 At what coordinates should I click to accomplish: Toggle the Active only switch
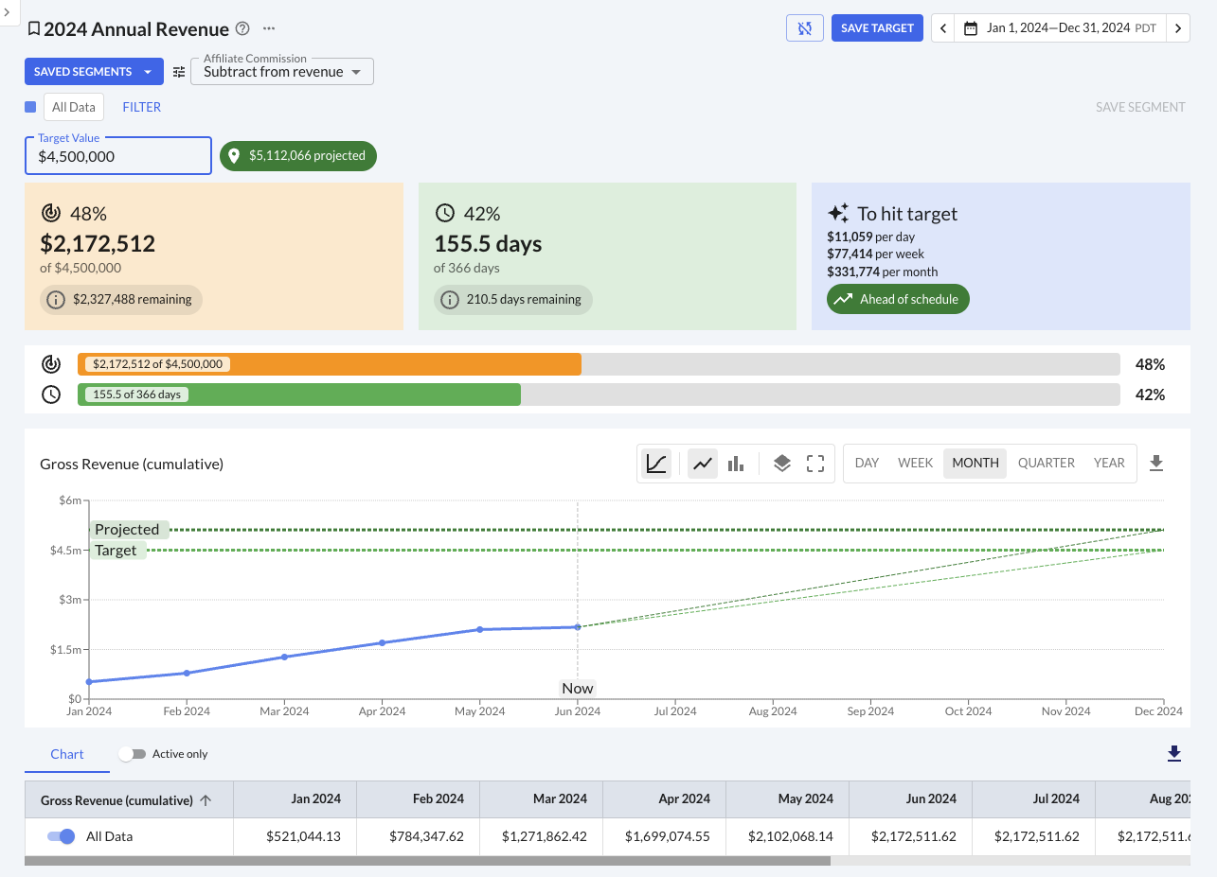click(x=133, y=754)
